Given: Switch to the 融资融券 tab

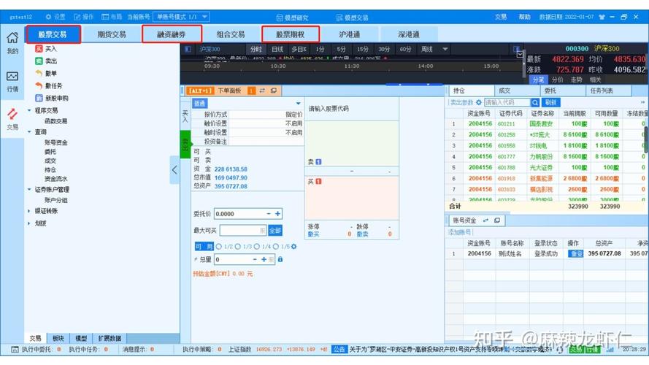Looking at the screenshot, I should coord(172,34).
